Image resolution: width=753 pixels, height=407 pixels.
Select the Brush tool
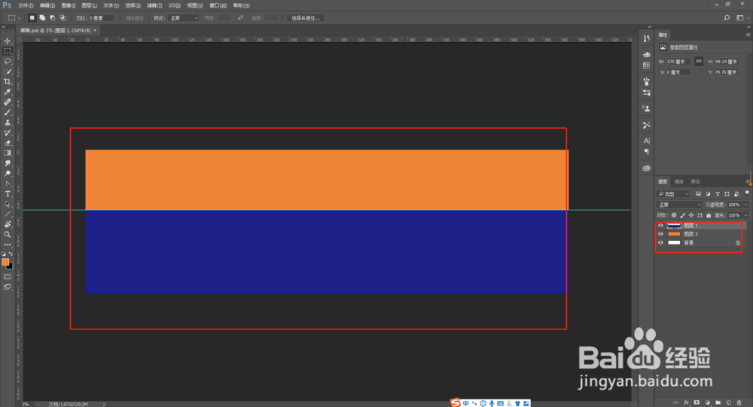pyautogui.click(x=8, y=112)
